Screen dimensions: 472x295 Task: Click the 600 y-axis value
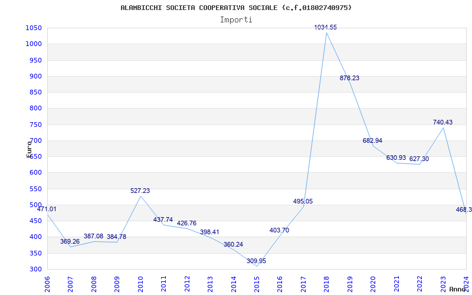(x=35, y=173)
